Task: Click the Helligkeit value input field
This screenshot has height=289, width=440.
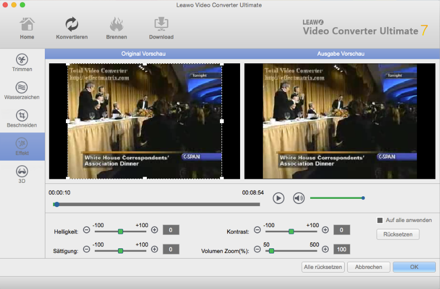Action: coord(171,230)
